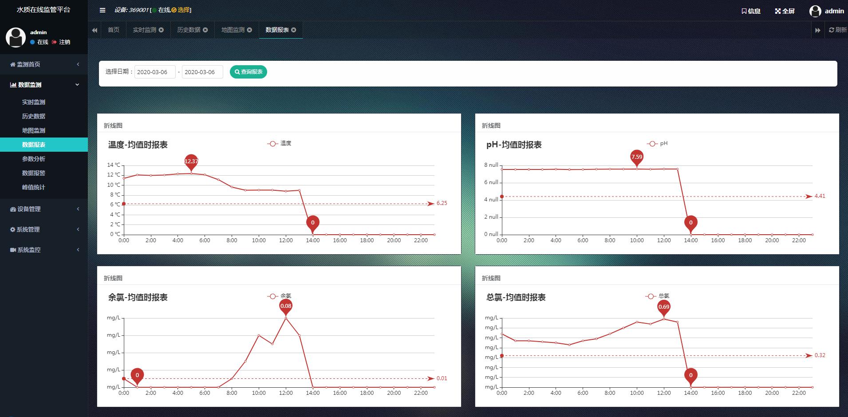The width and height of the screenshot is (848, 417).
Task: Click the 温度-均值时报表 chart title
Action: pos(138,145)
